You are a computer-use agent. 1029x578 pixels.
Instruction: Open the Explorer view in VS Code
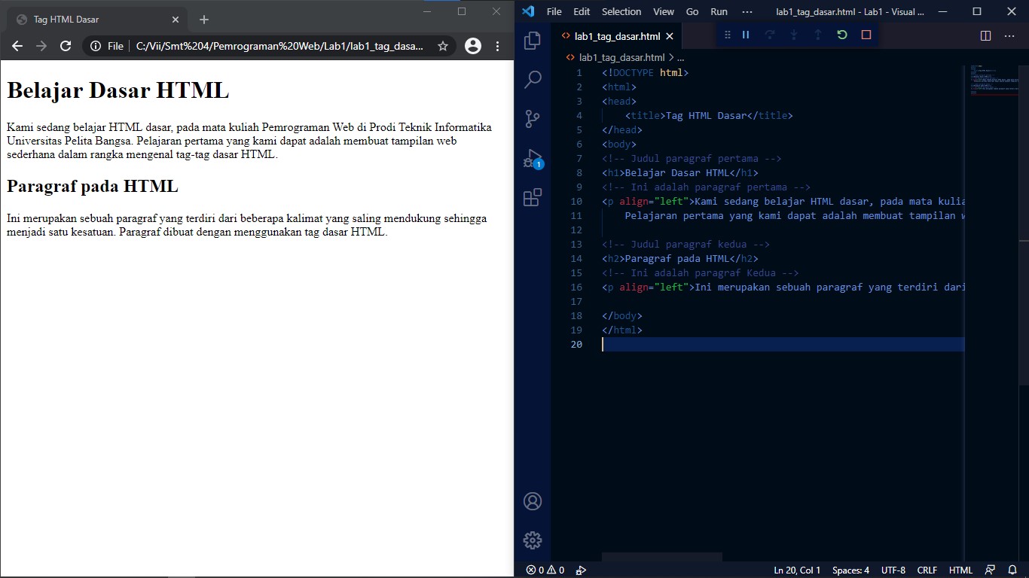pos(533,40)
